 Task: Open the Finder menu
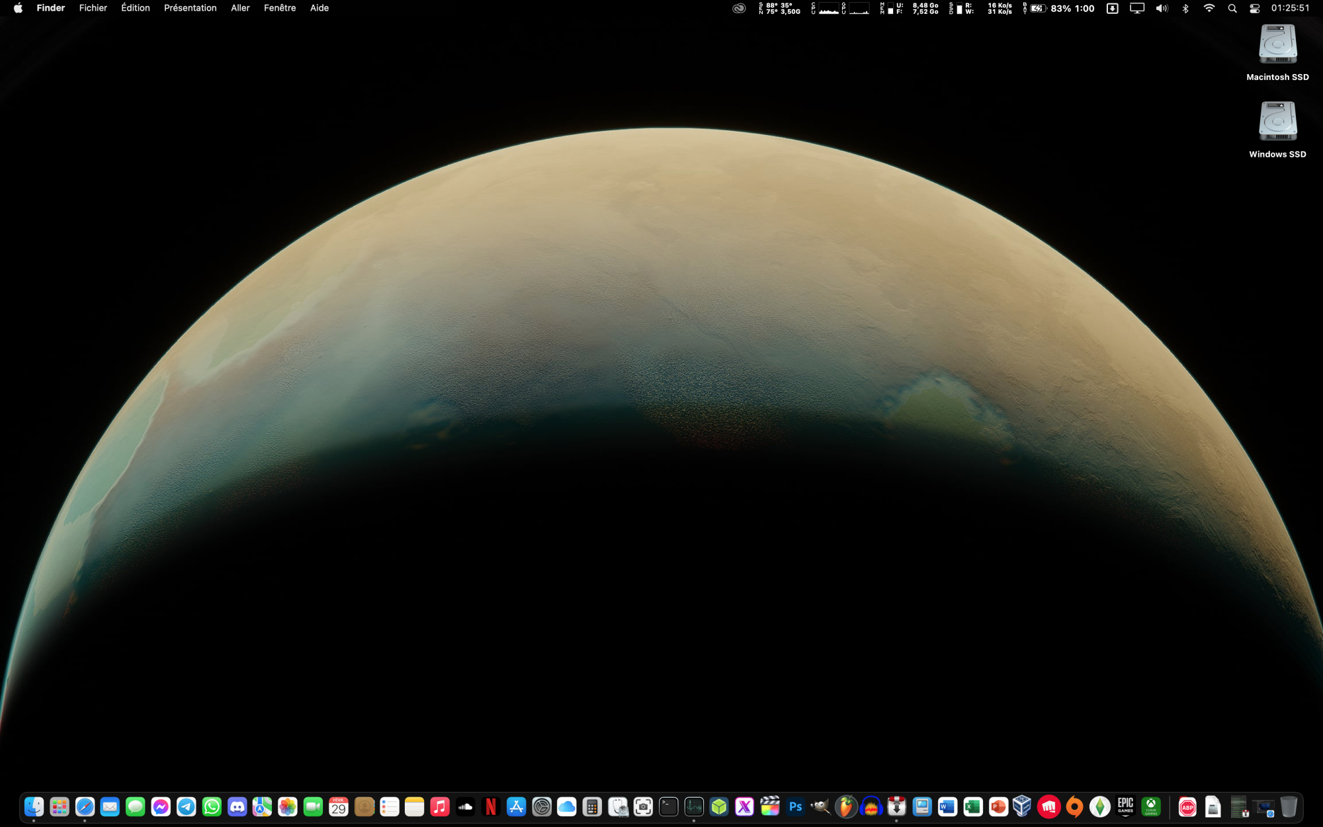[51, 8]
